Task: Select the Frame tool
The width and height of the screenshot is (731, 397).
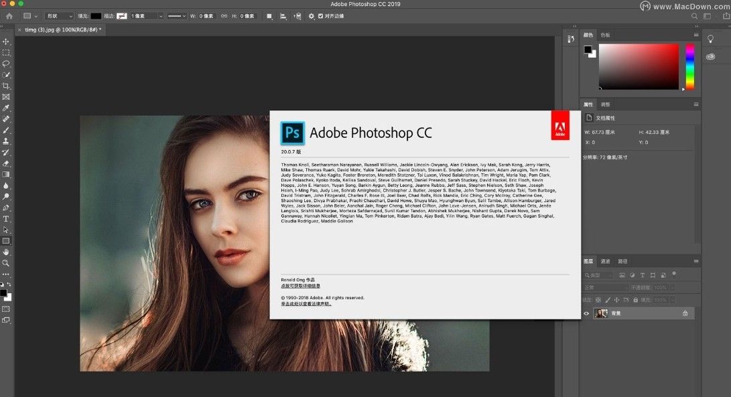Action: pyautogui.click(x=6, y=97)
